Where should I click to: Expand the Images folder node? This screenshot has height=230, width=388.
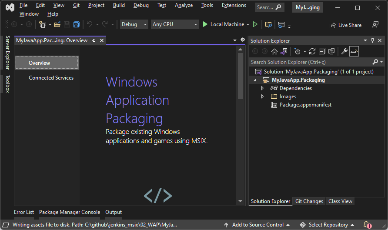pos(263,97)
